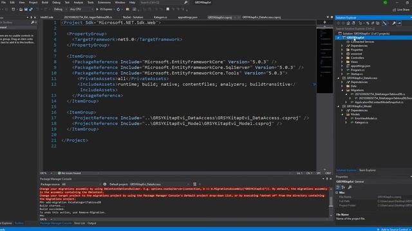Open the migration EkleKategoriTablosuDB.cs tab
Screen dimensions: 412x231
pyautogui.click(x=88, y=17)
